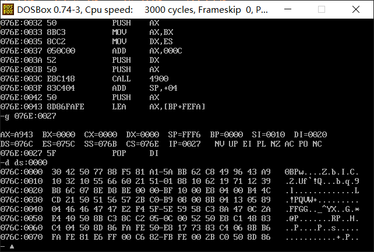Click the 8D86FAFE opcode bytes
This screenshot has width=374, height=252.
pyautogui.click(x=66, y=107)
